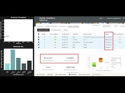Click the New Reservation bar in Workload Mix
This screenshot has width=125, height=93.
coord(18,64)
